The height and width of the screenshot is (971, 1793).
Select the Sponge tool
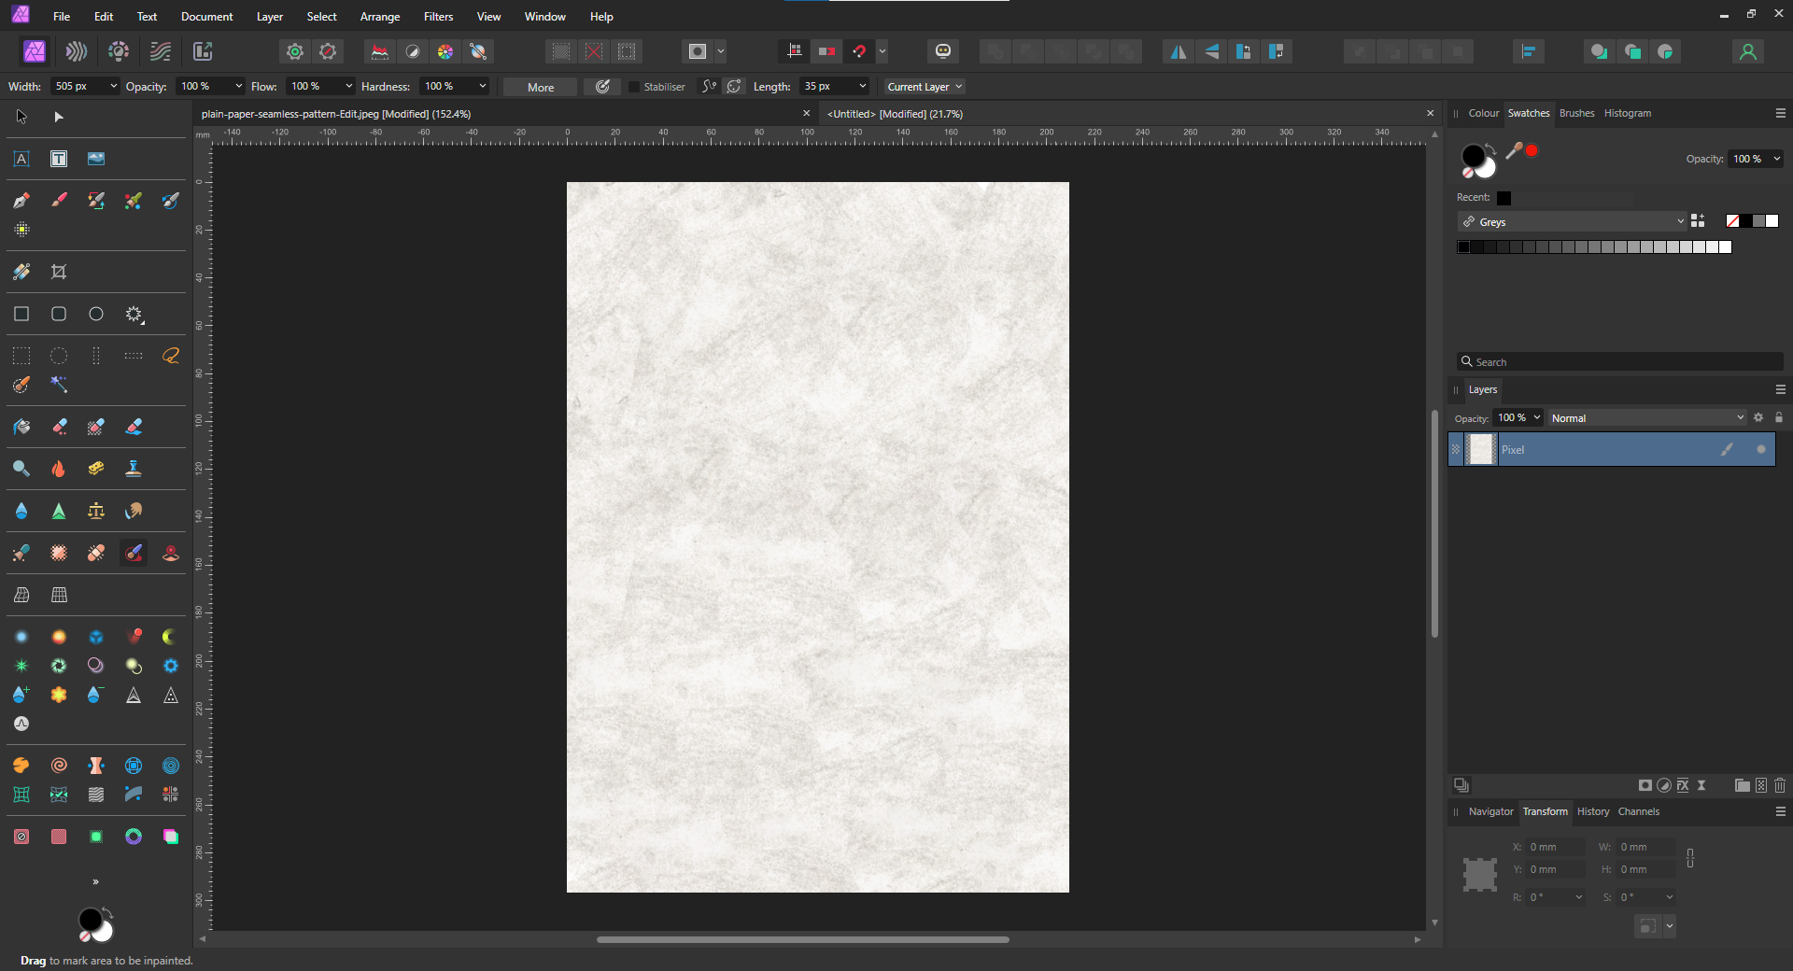96,469
